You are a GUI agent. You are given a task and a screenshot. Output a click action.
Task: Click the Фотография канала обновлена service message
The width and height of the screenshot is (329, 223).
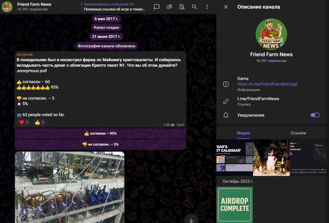click(107, 46)
